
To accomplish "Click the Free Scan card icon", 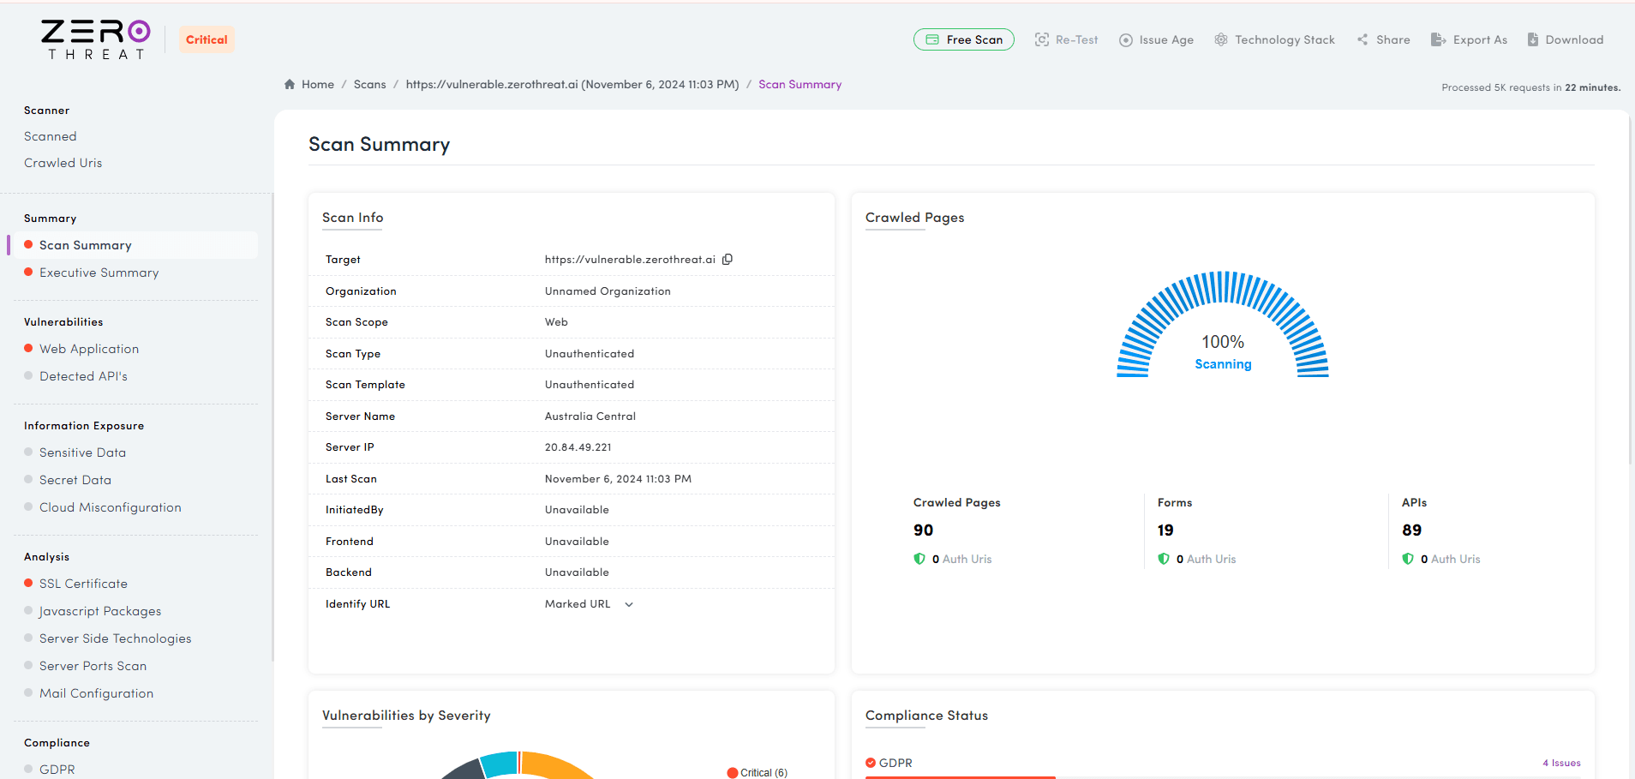I will (932, 39).
